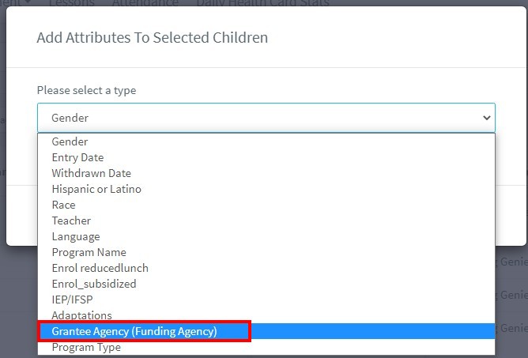
Task: Select Grantee Agency (Funding Agency) option
Action: 134,331
